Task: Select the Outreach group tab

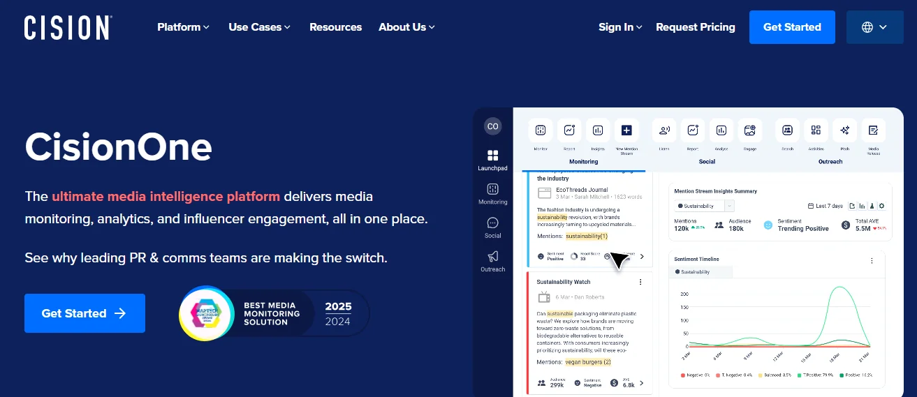Action: coord(830,161)
